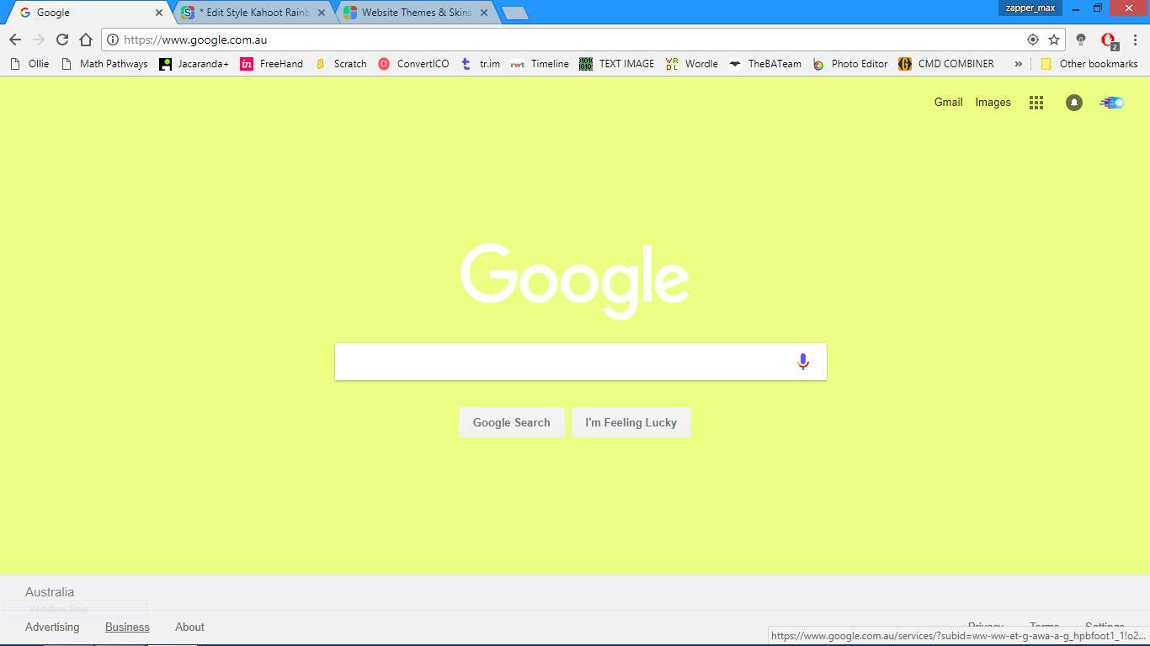This screenshot has width=1150, height=646.
Task: Open Chrome's three-dot menu
Action: point(1135,40)
